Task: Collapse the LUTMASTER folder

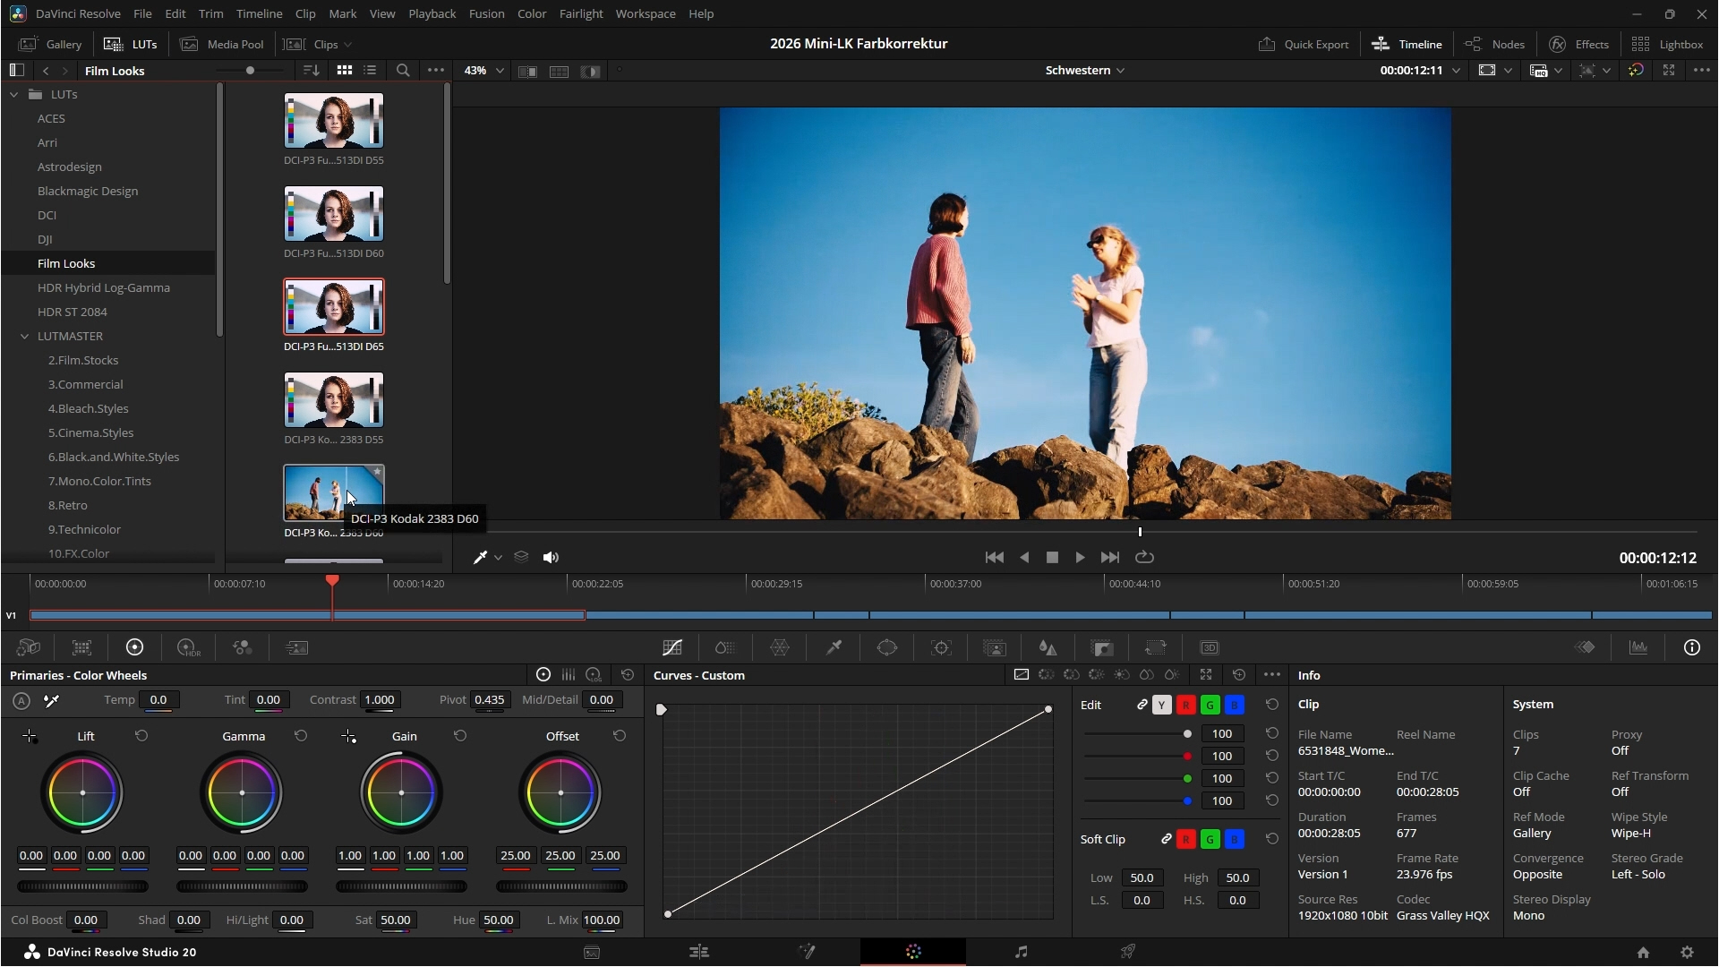Action: (x=24, y=336)
